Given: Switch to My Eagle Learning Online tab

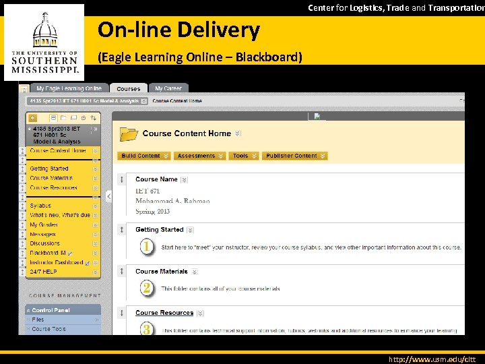Looking at the screenshot, I should (69, 88).
